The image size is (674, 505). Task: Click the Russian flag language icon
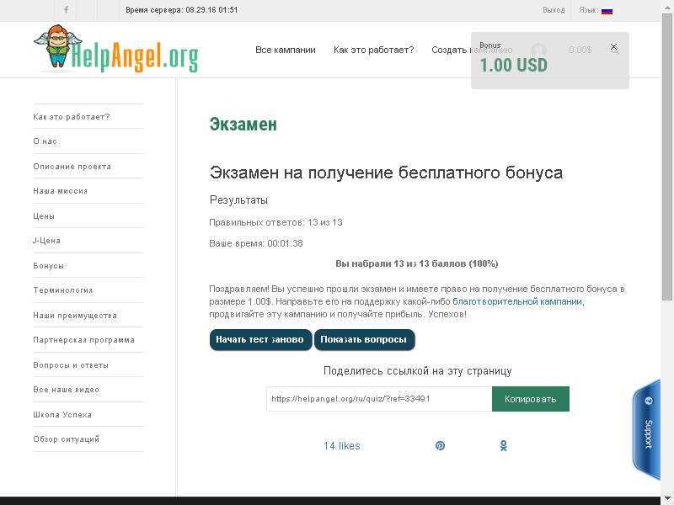click(607, 11)
